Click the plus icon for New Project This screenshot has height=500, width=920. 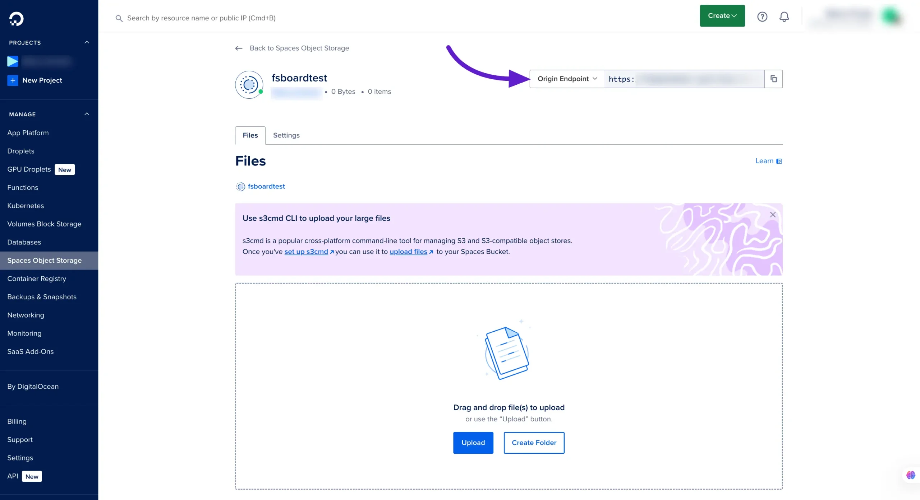tap(13, 80)
